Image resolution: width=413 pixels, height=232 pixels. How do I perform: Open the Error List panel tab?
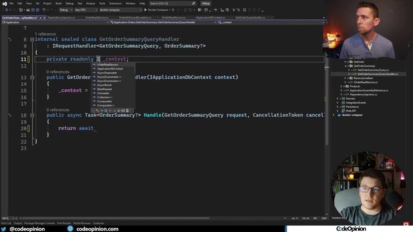point(6,223)
